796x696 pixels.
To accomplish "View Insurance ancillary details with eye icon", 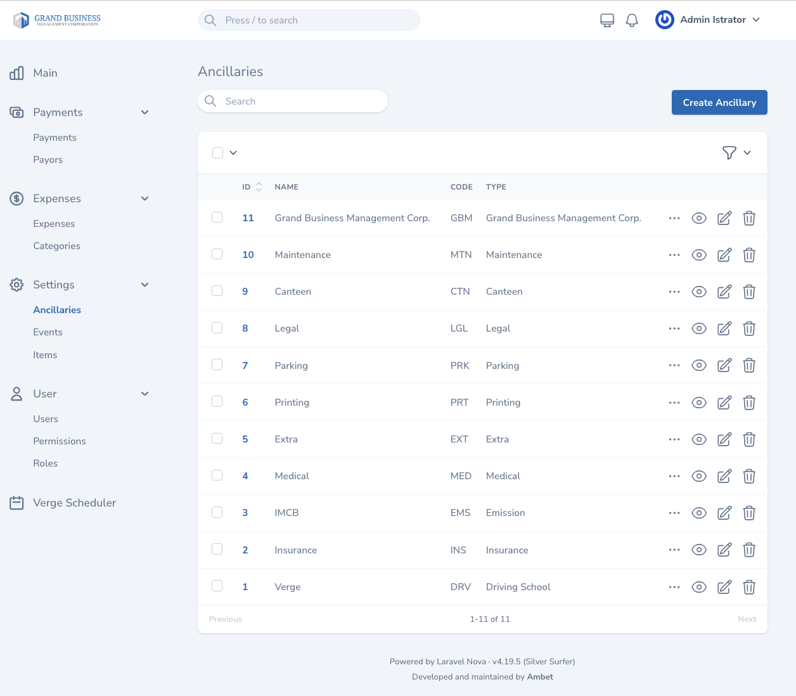I will tap(699, 550).
